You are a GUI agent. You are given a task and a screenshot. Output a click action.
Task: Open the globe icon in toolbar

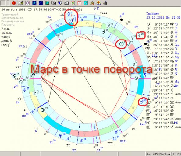tap(20, 3)
